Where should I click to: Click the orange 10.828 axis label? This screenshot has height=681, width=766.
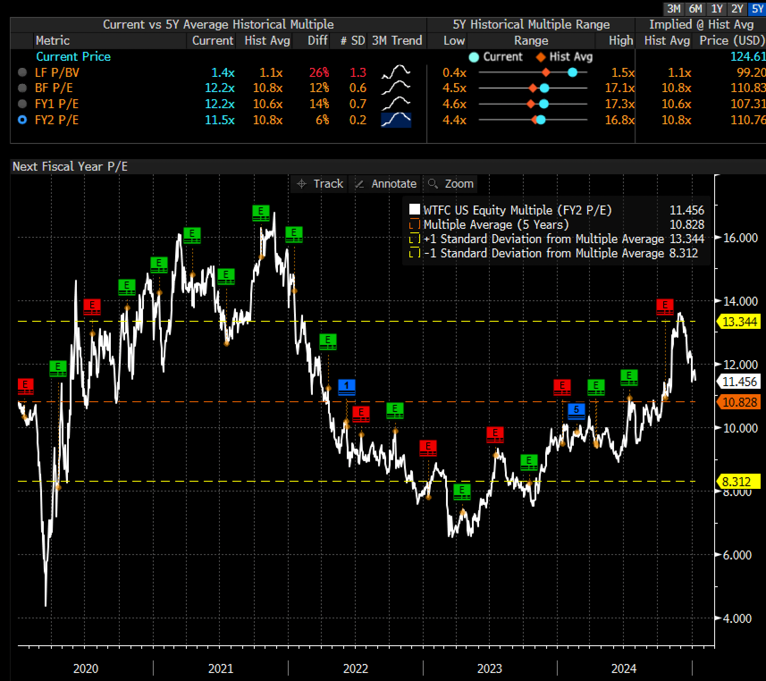(x=739, y=402)
